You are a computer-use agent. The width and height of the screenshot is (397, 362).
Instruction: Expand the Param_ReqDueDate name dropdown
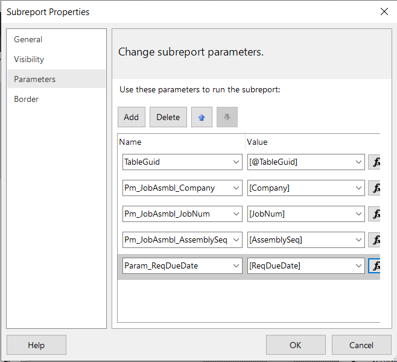(236, 266)
